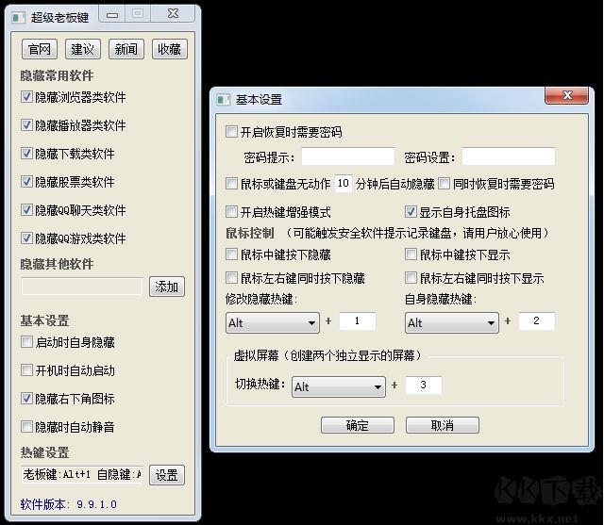This screenshot has width=604, height=525.
Task: Click the 收藏 button
Action: pyautogui.click(x=169, y=49)
